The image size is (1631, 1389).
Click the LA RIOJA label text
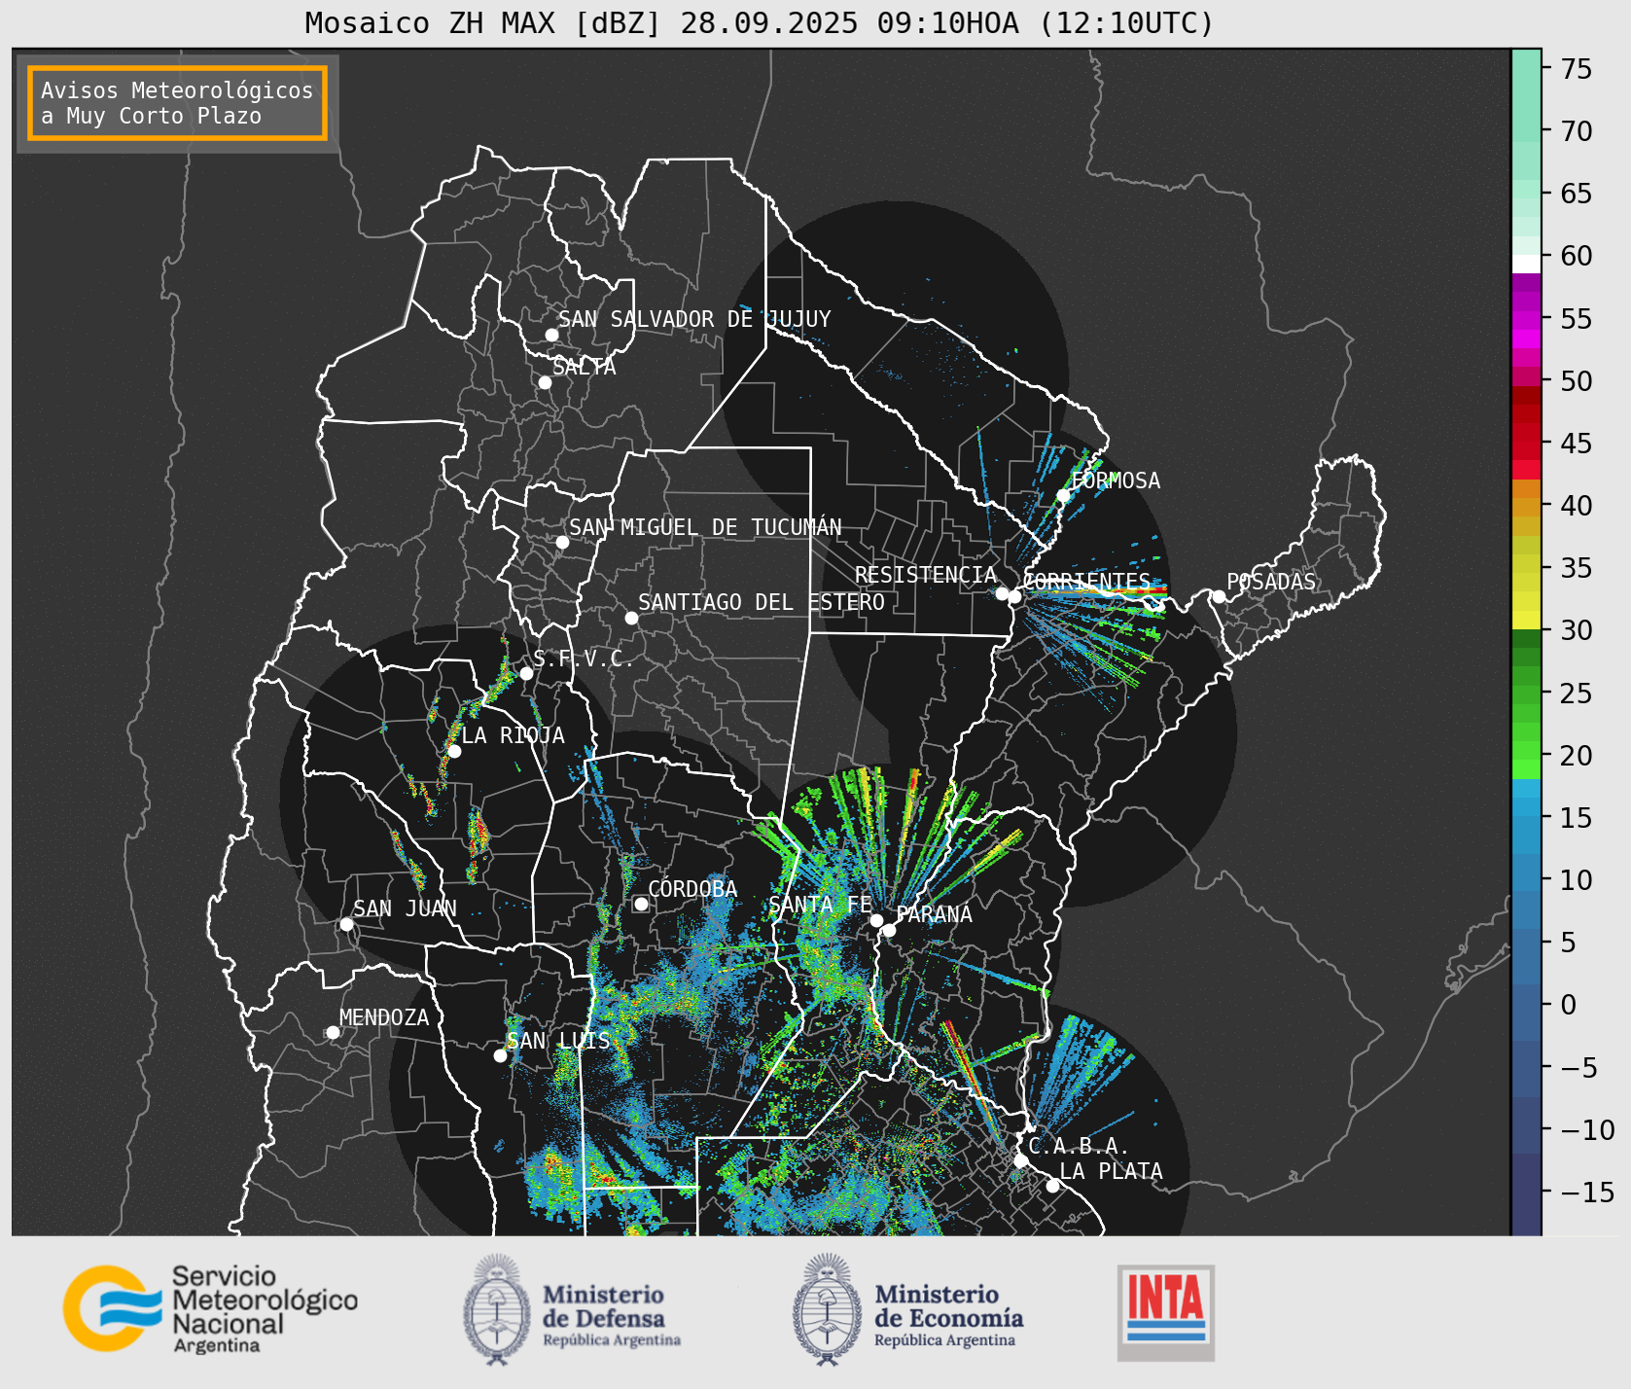click(x=513, y=735)
